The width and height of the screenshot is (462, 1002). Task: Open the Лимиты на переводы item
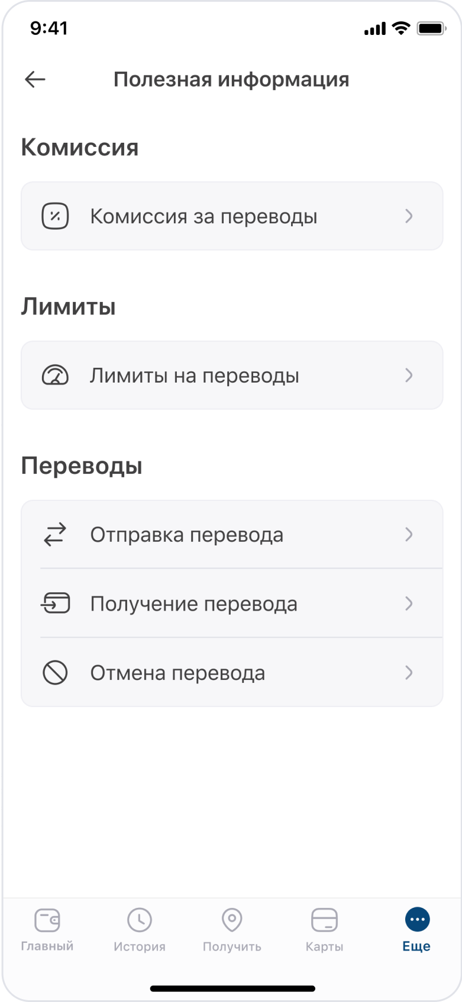tap(232, 375)
